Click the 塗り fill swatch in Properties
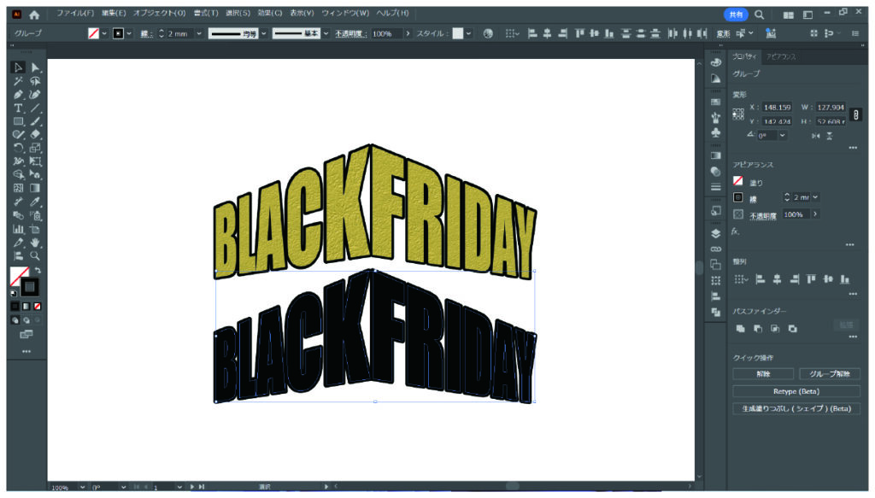The height and width of the screenshot is (498, 875). [737, 181]
